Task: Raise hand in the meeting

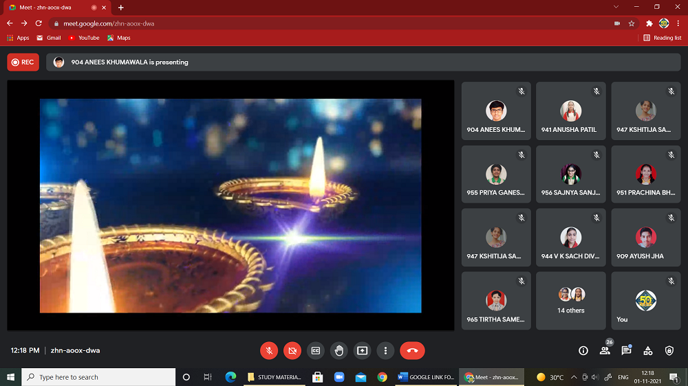Action: [x=338, y=350]
